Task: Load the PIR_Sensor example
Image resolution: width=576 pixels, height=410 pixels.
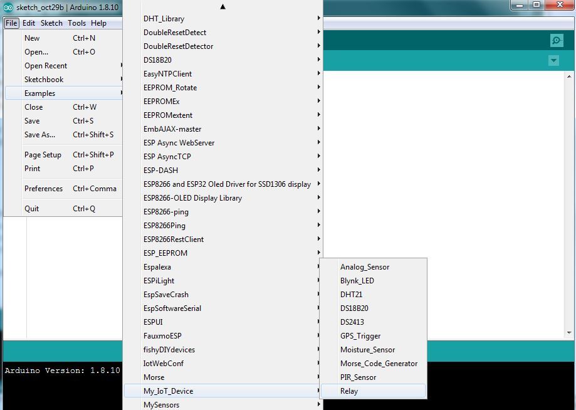Action: point(373,377)
